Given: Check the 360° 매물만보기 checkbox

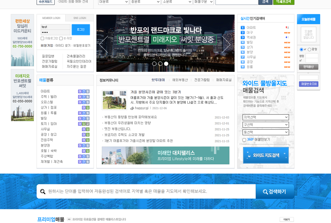Looking at the screenshot, I should (244, 140).
